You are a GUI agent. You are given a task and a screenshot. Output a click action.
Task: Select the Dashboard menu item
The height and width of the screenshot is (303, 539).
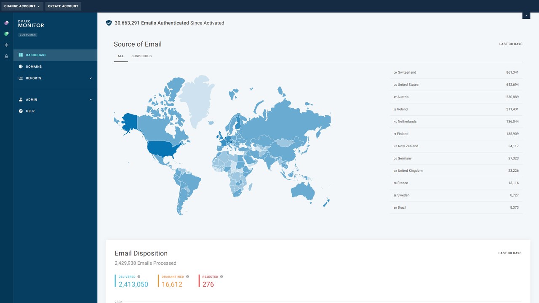click(x=55, y=55)
